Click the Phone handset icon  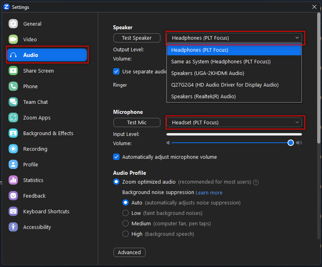[13, 86]
